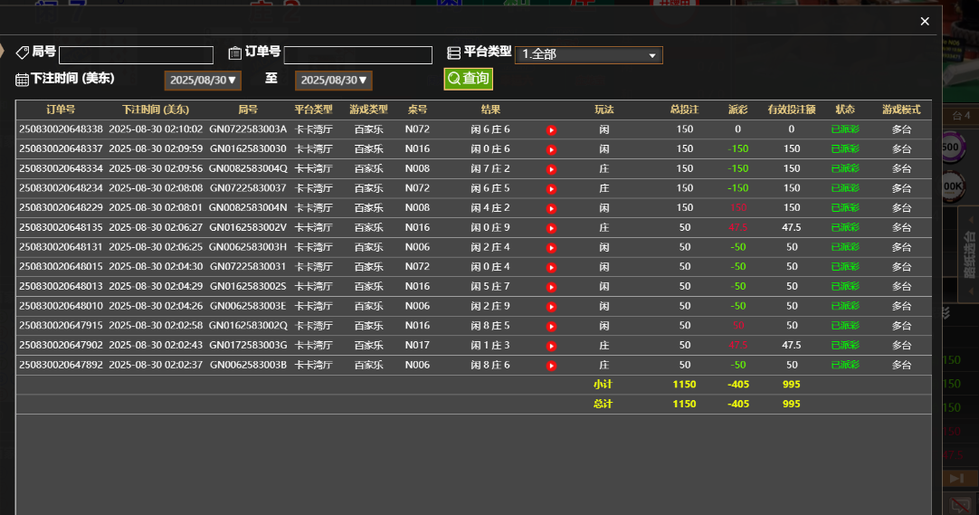Close the bet history dialog
Screen dimensions: 979x515
tap(924, 22)
